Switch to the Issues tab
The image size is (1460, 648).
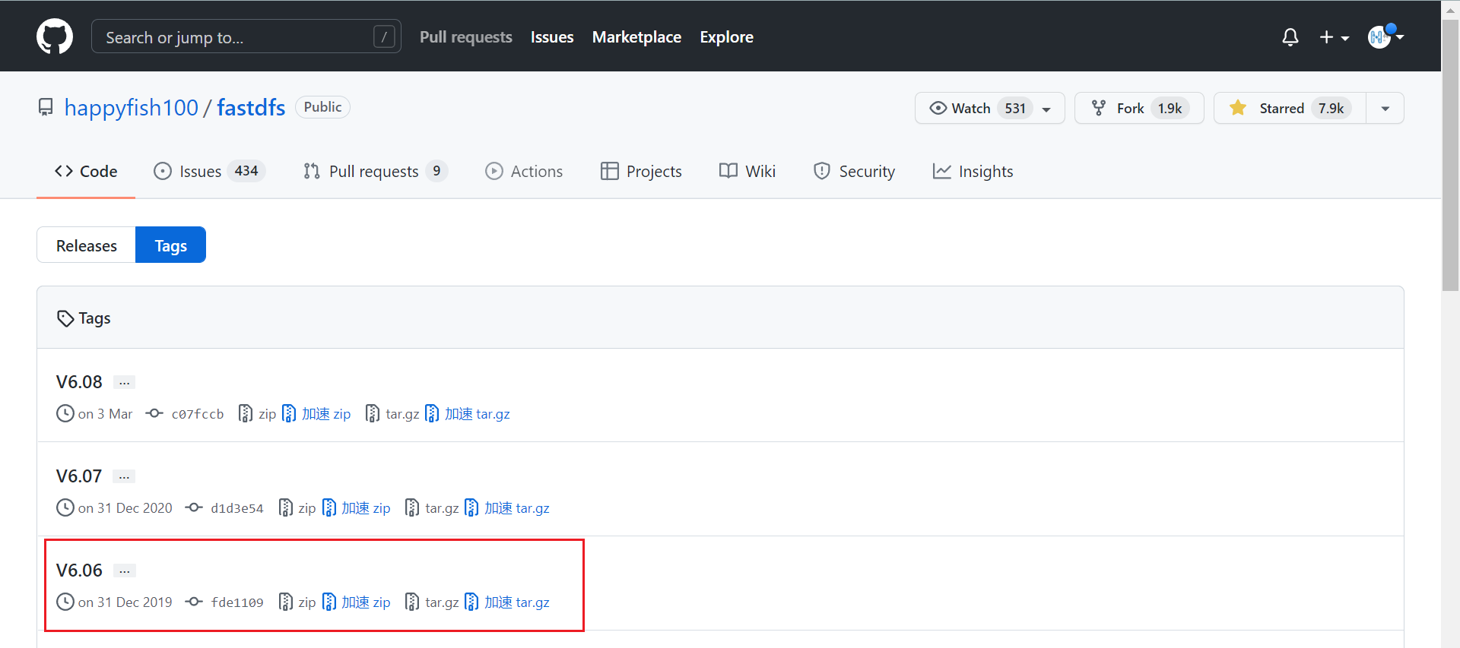(209, 172)
